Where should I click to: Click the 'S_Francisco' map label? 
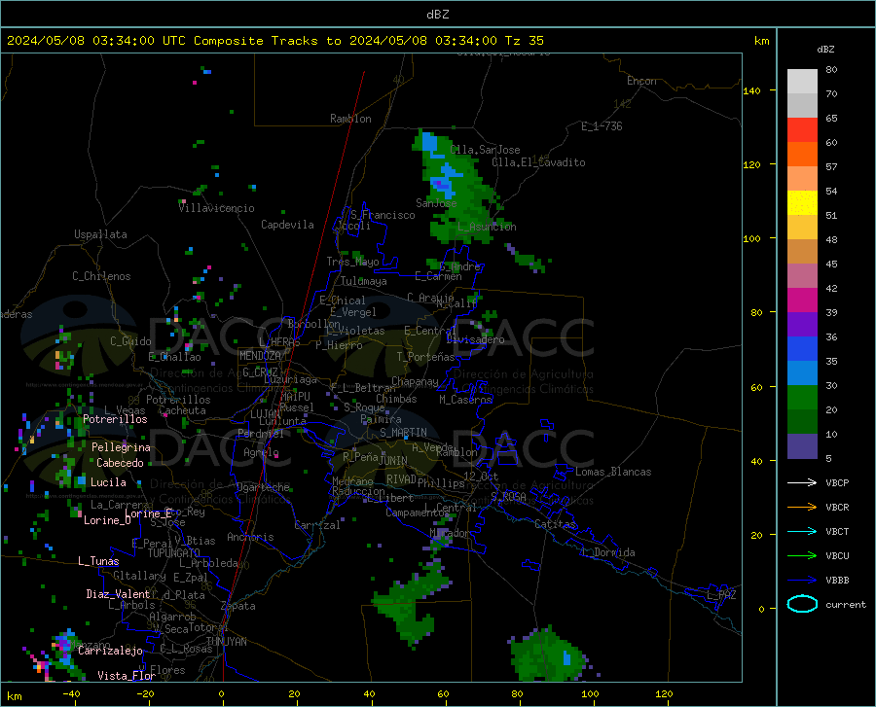click(383, 215)
